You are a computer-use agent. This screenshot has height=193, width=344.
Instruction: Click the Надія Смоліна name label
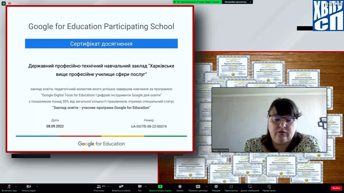click(221, 150)
